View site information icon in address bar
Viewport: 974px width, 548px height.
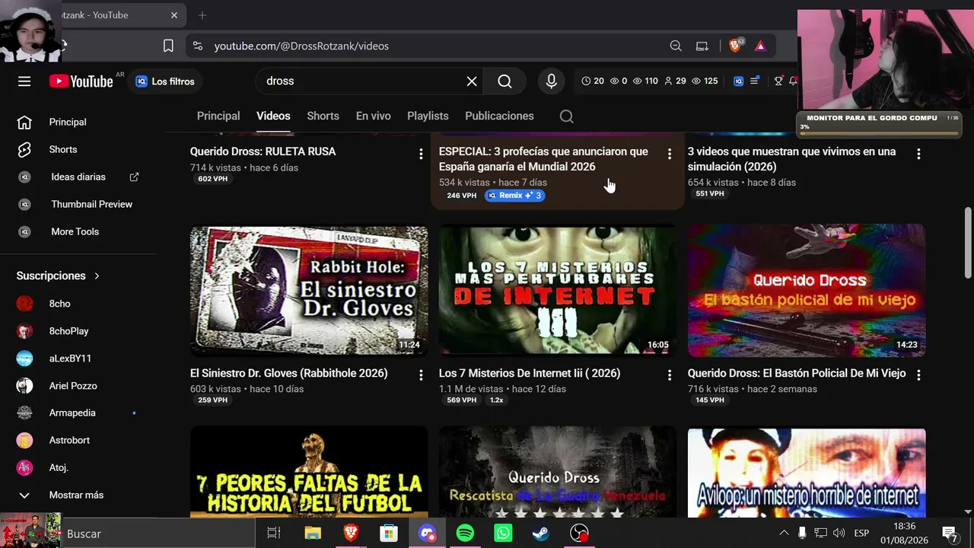click(198, 46)
